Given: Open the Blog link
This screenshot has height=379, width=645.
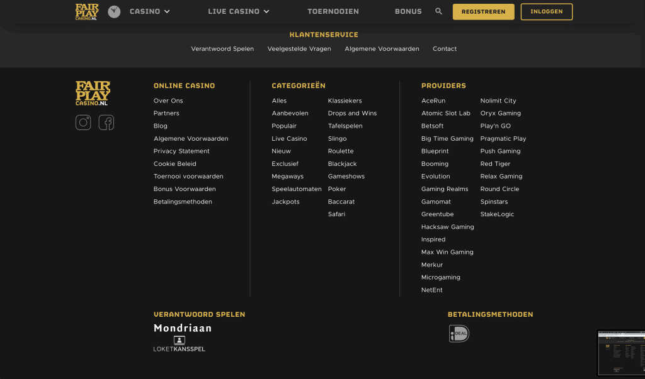Looking at the screenshot, I should click(x=161, y=126).
